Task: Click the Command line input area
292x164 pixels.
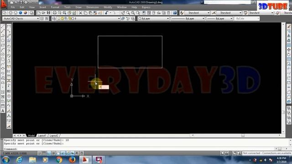Action: click(x=140, y=149)
